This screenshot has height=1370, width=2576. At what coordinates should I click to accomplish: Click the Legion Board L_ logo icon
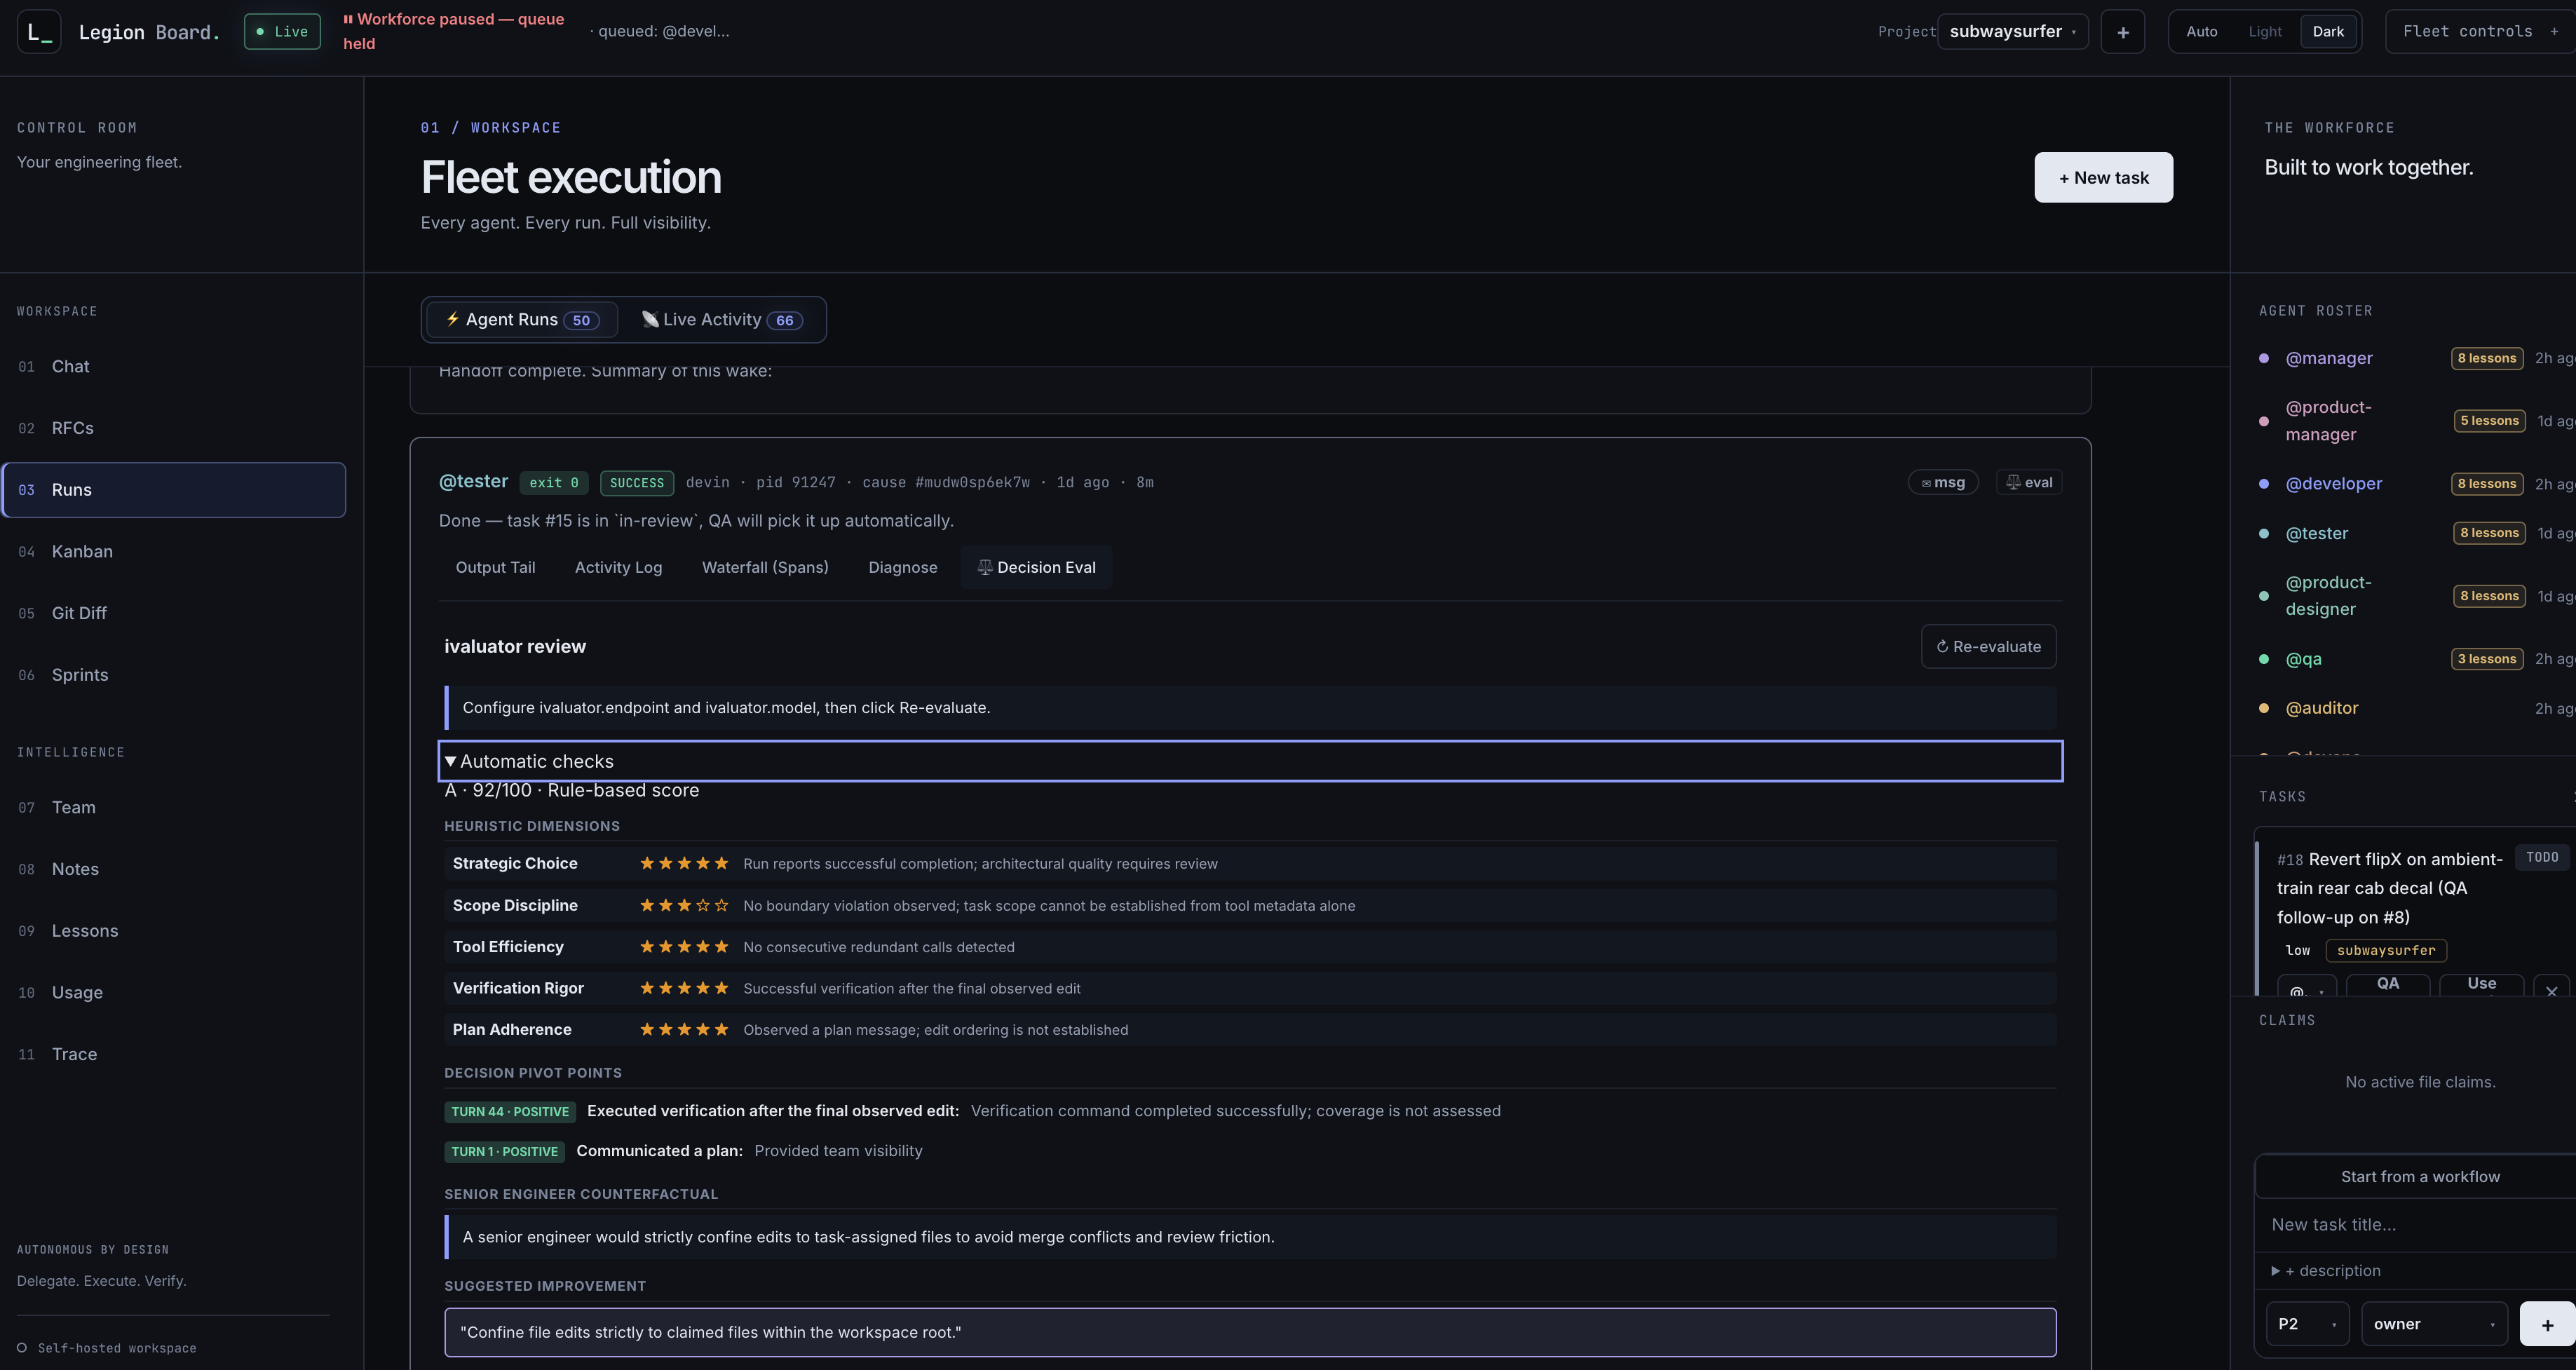tap(39, 31)
